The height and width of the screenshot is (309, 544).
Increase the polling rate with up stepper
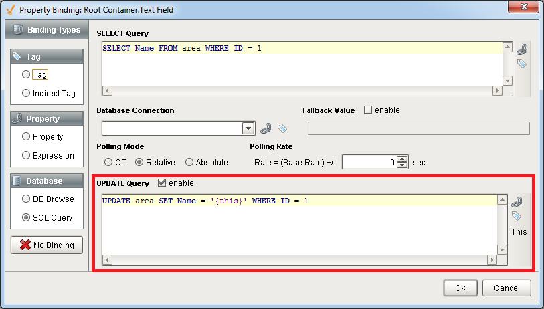(402, 159)
